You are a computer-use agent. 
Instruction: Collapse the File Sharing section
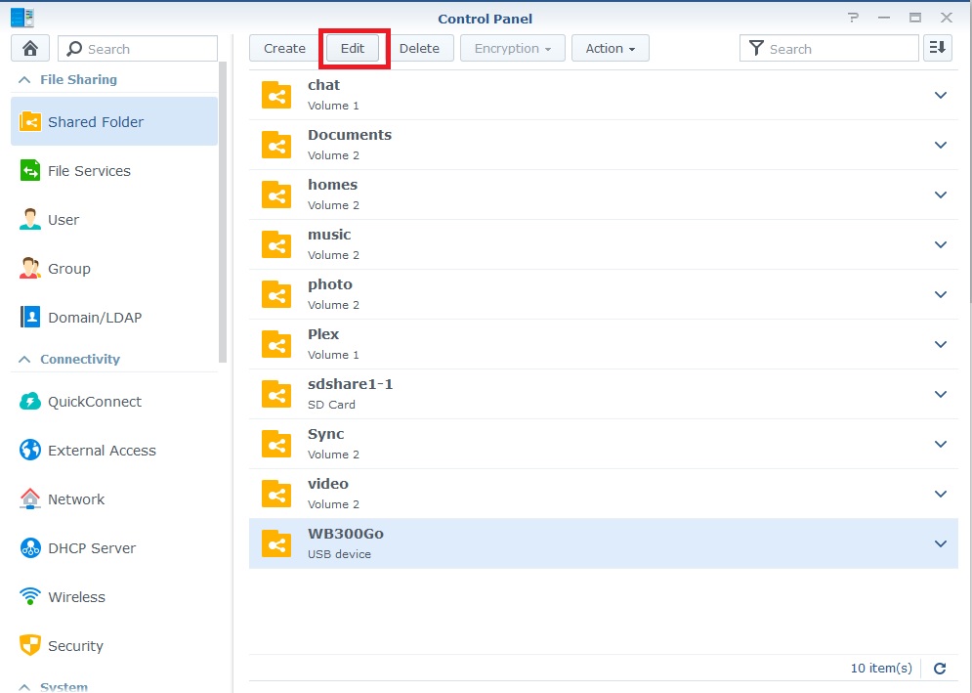(24, 80)
